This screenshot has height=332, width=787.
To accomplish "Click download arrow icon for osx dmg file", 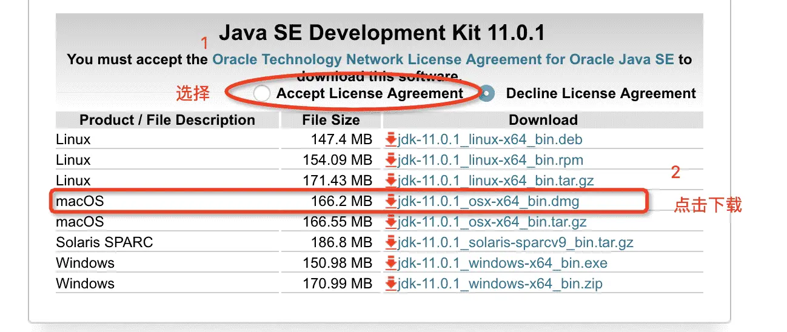I will [x=391, y=201].
